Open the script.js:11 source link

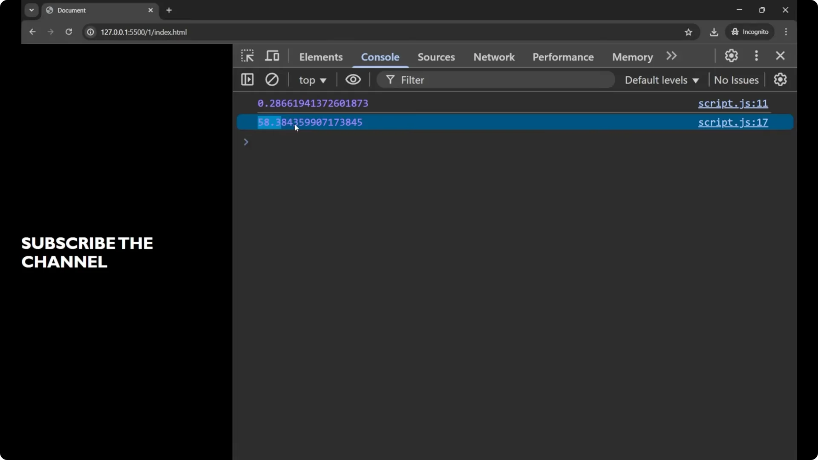pyautogui.click(x=733, y=103)
